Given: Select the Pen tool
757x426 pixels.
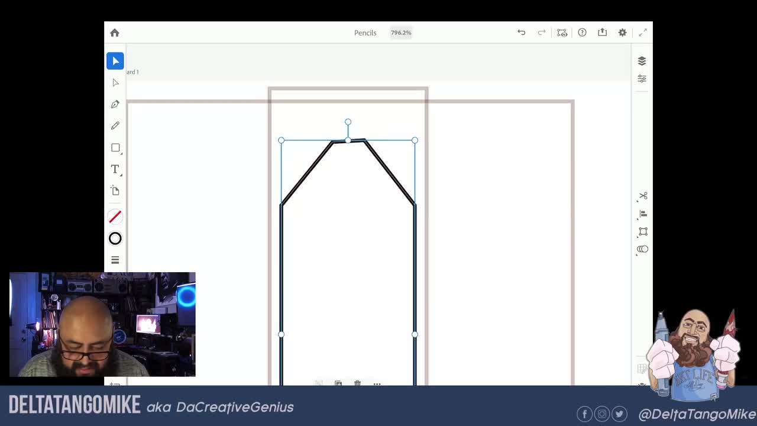Looking at the screenshot, I should pos(115,104).
